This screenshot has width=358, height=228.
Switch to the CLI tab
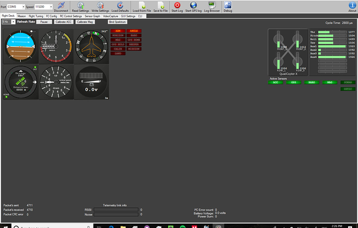[x=140, y=16]
